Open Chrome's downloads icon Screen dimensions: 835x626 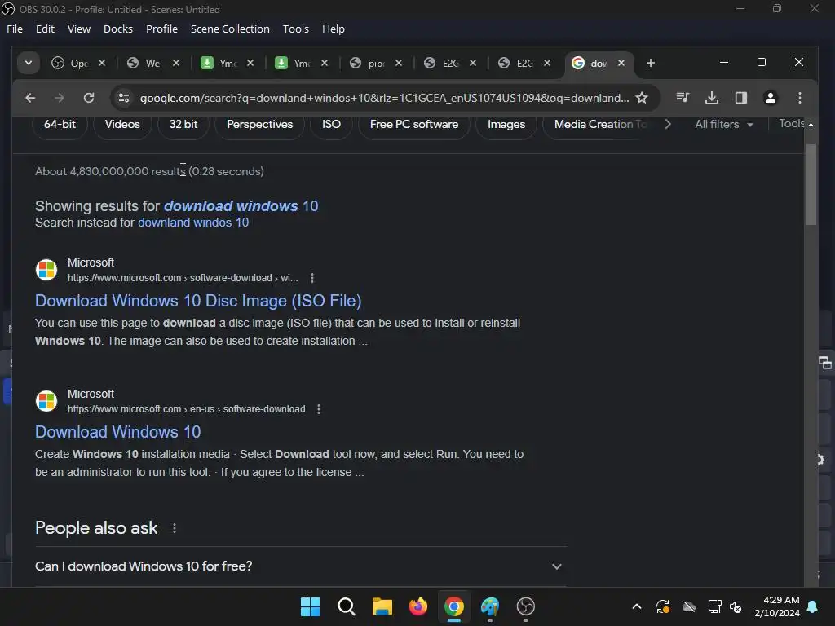pyautogui.click(x=711, y=98)
